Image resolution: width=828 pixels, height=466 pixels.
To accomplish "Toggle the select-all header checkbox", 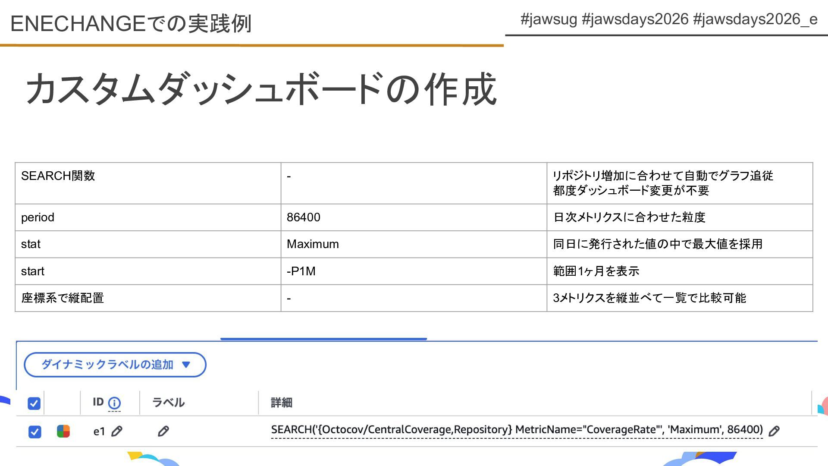I will click(34, 403).
